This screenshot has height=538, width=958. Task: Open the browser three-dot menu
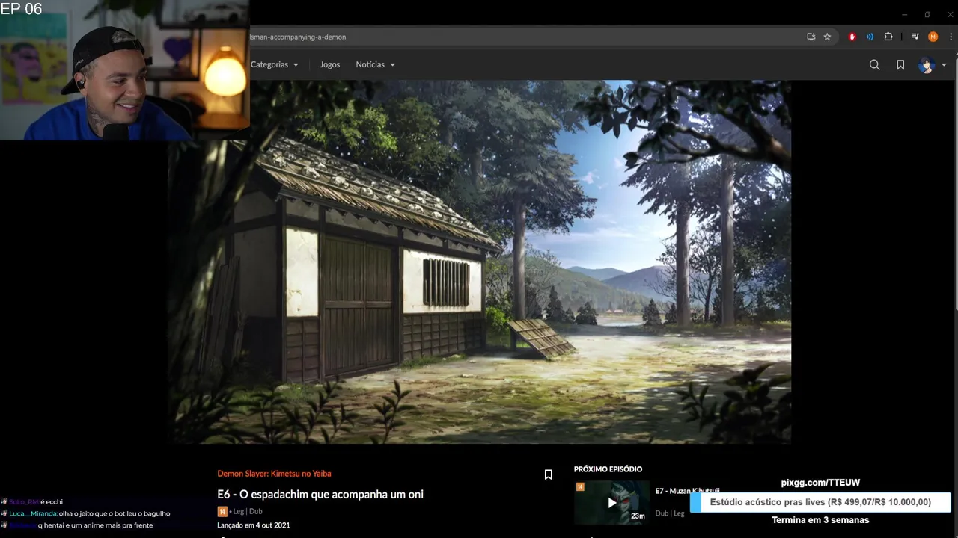pyautogui.click(x=951, y=37)
